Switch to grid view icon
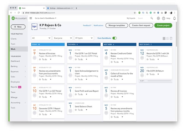The image size is (186, 131). pos(164,38)
